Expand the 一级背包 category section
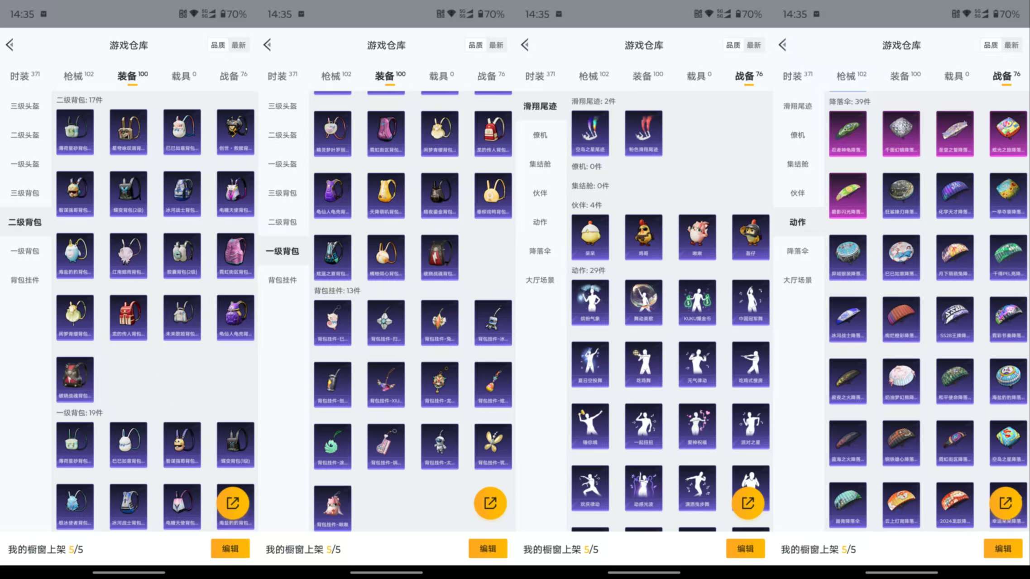The height and width of the screenshot is (579, 1030). coord(24,251)
